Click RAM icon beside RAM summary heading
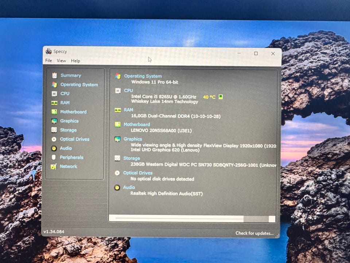This screenshot has width=350, height=263. (x=118, y=110)
